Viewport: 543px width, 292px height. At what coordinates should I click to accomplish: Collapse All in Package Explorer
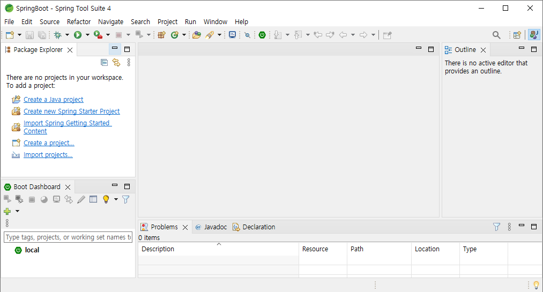pos(104,62)
